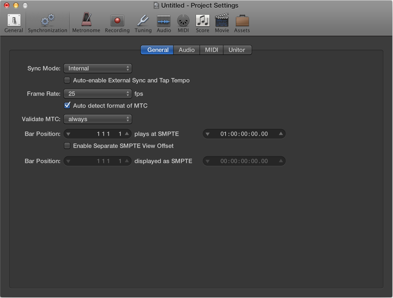Click the SMPTE time value field
393x298 pixels.
tap(244, 134)
